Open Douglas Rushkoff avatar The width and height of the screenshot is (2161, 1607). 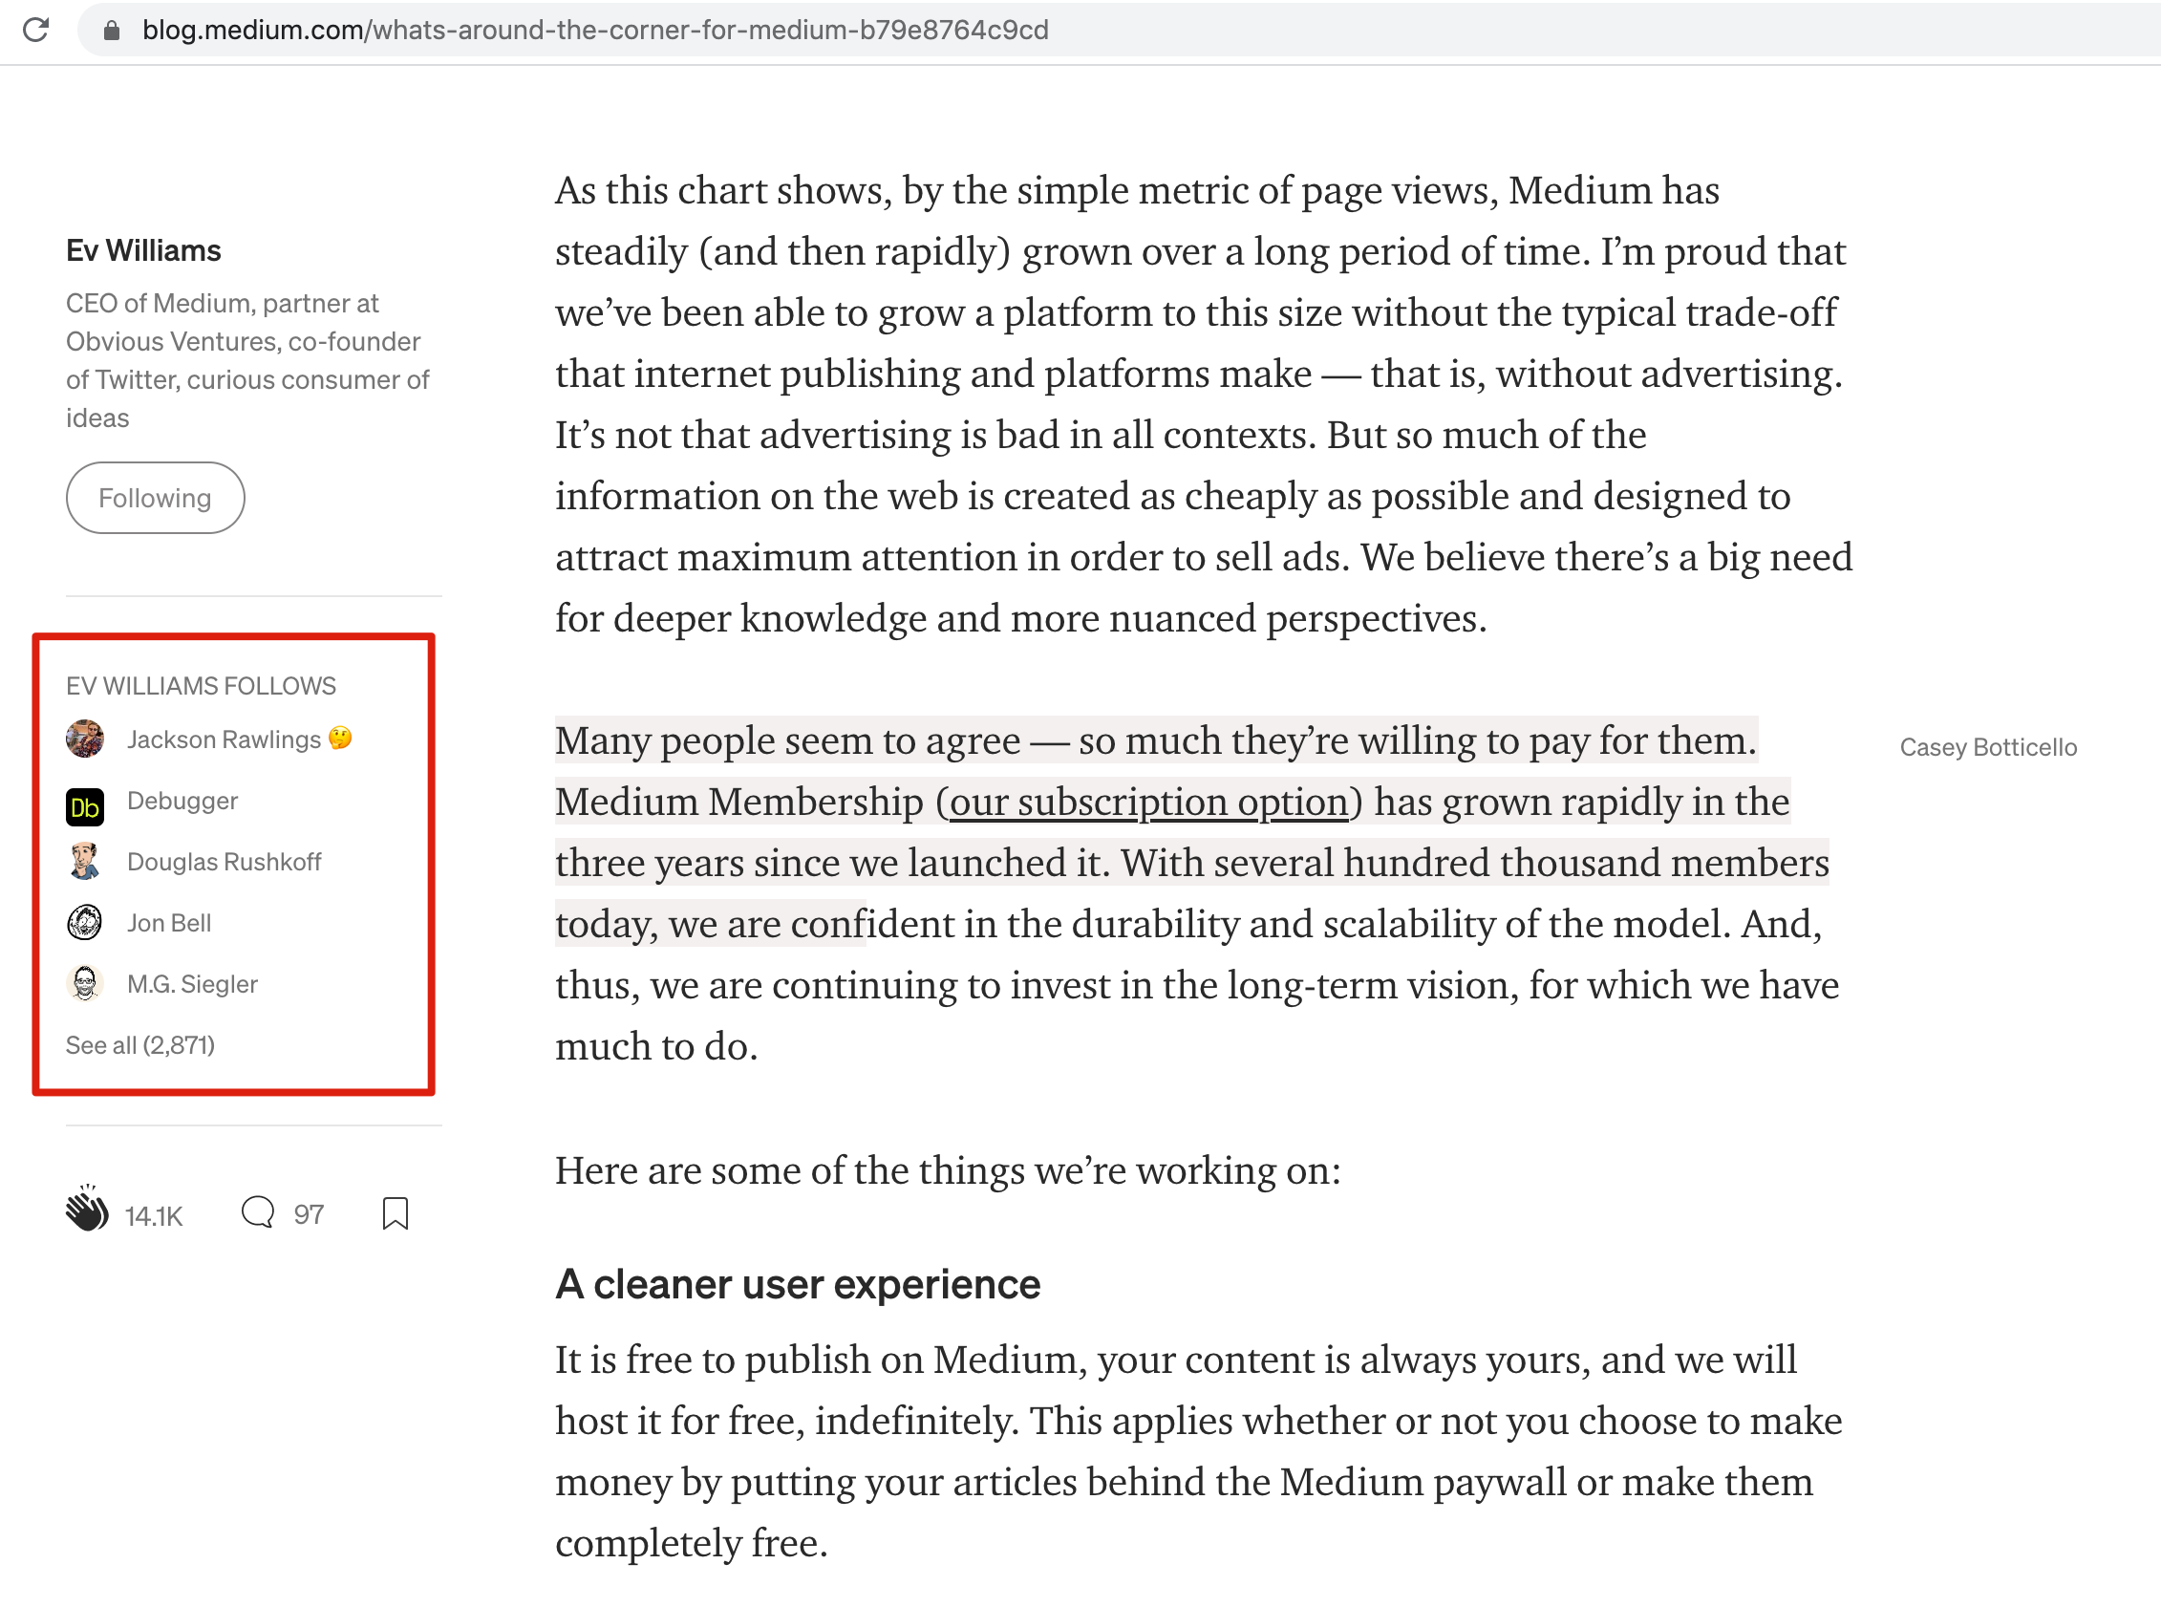pos(85,862)
